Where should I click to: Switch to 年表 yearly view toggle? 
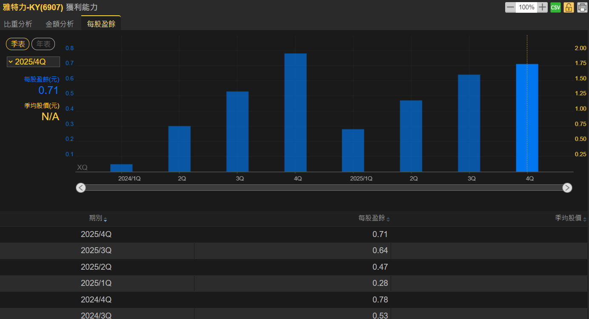[43, 44]
